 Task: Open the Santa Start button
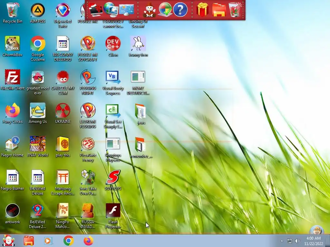pyautogui.click(x=8, y=241)
